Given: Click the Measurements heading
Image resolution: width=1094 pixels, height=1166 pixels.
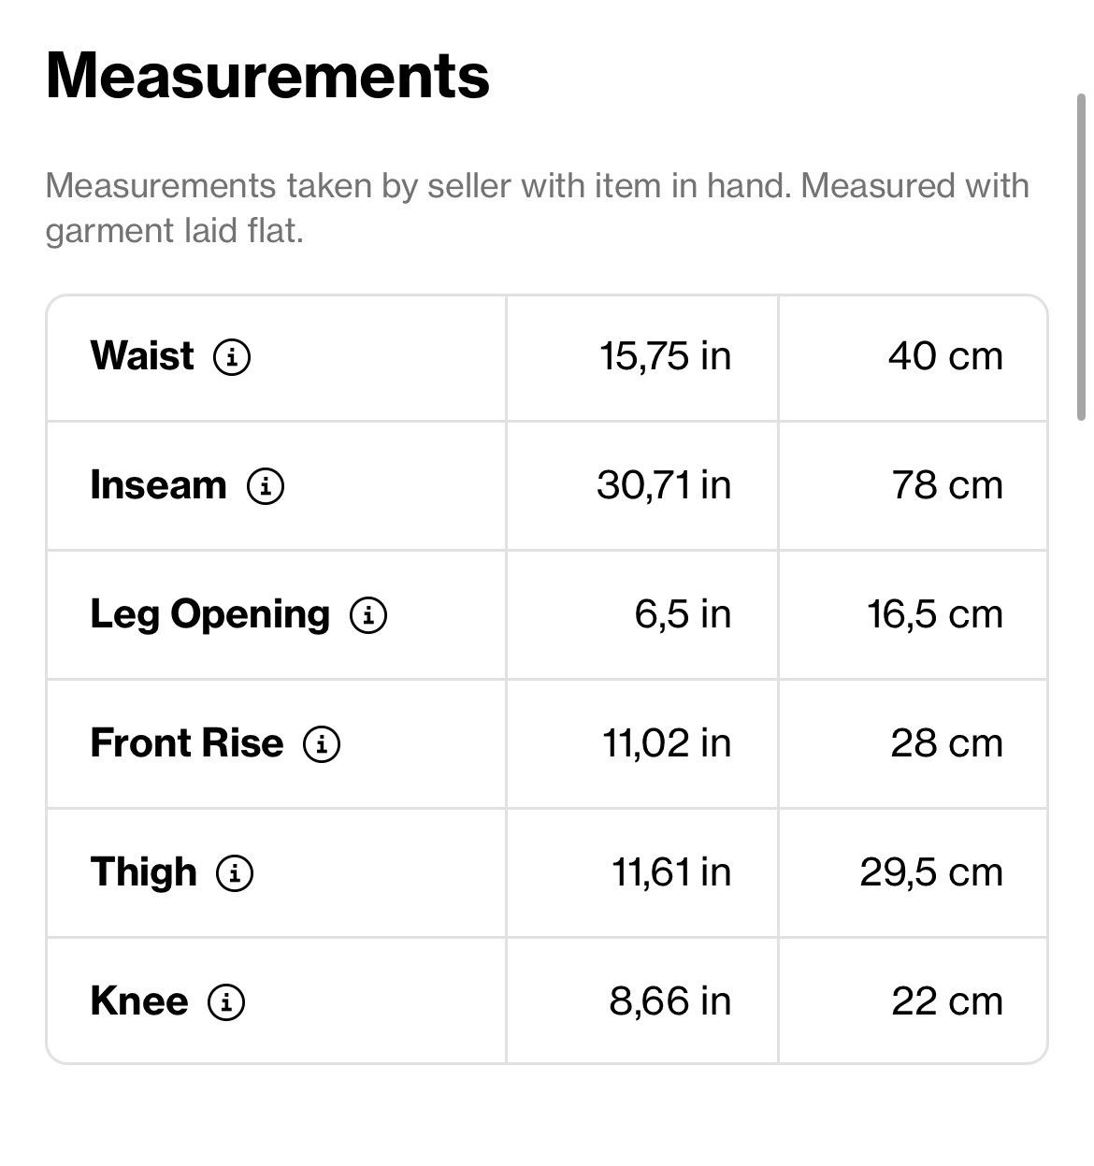Looking at the screenshot, I should [x=267, y=75].
